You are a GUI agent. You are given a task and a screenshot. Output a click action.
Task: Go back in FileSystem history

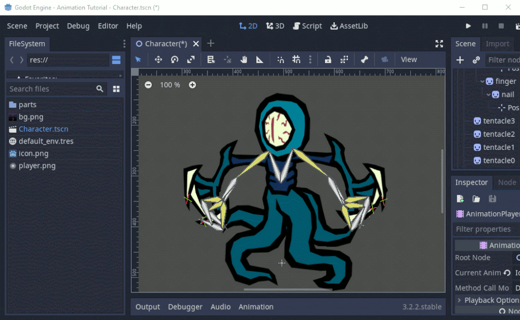(x=12, y=60)
